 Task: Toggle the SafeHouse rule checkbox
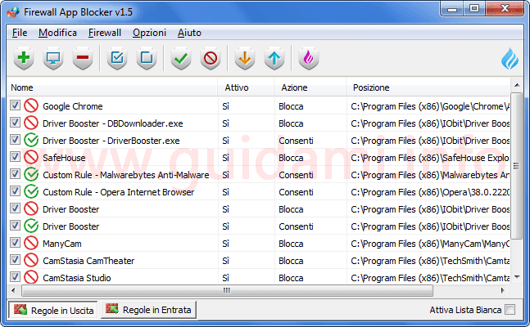coord(15,157)
